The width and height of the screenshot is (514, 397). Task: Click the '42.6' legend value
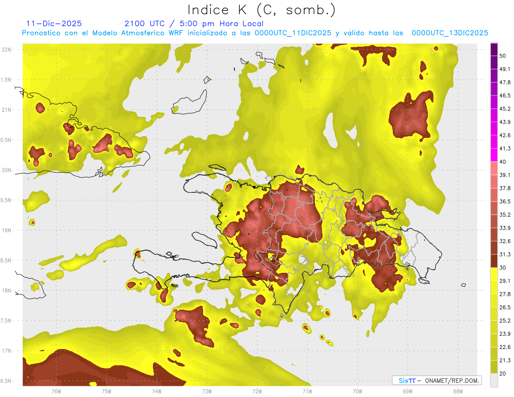505,135
